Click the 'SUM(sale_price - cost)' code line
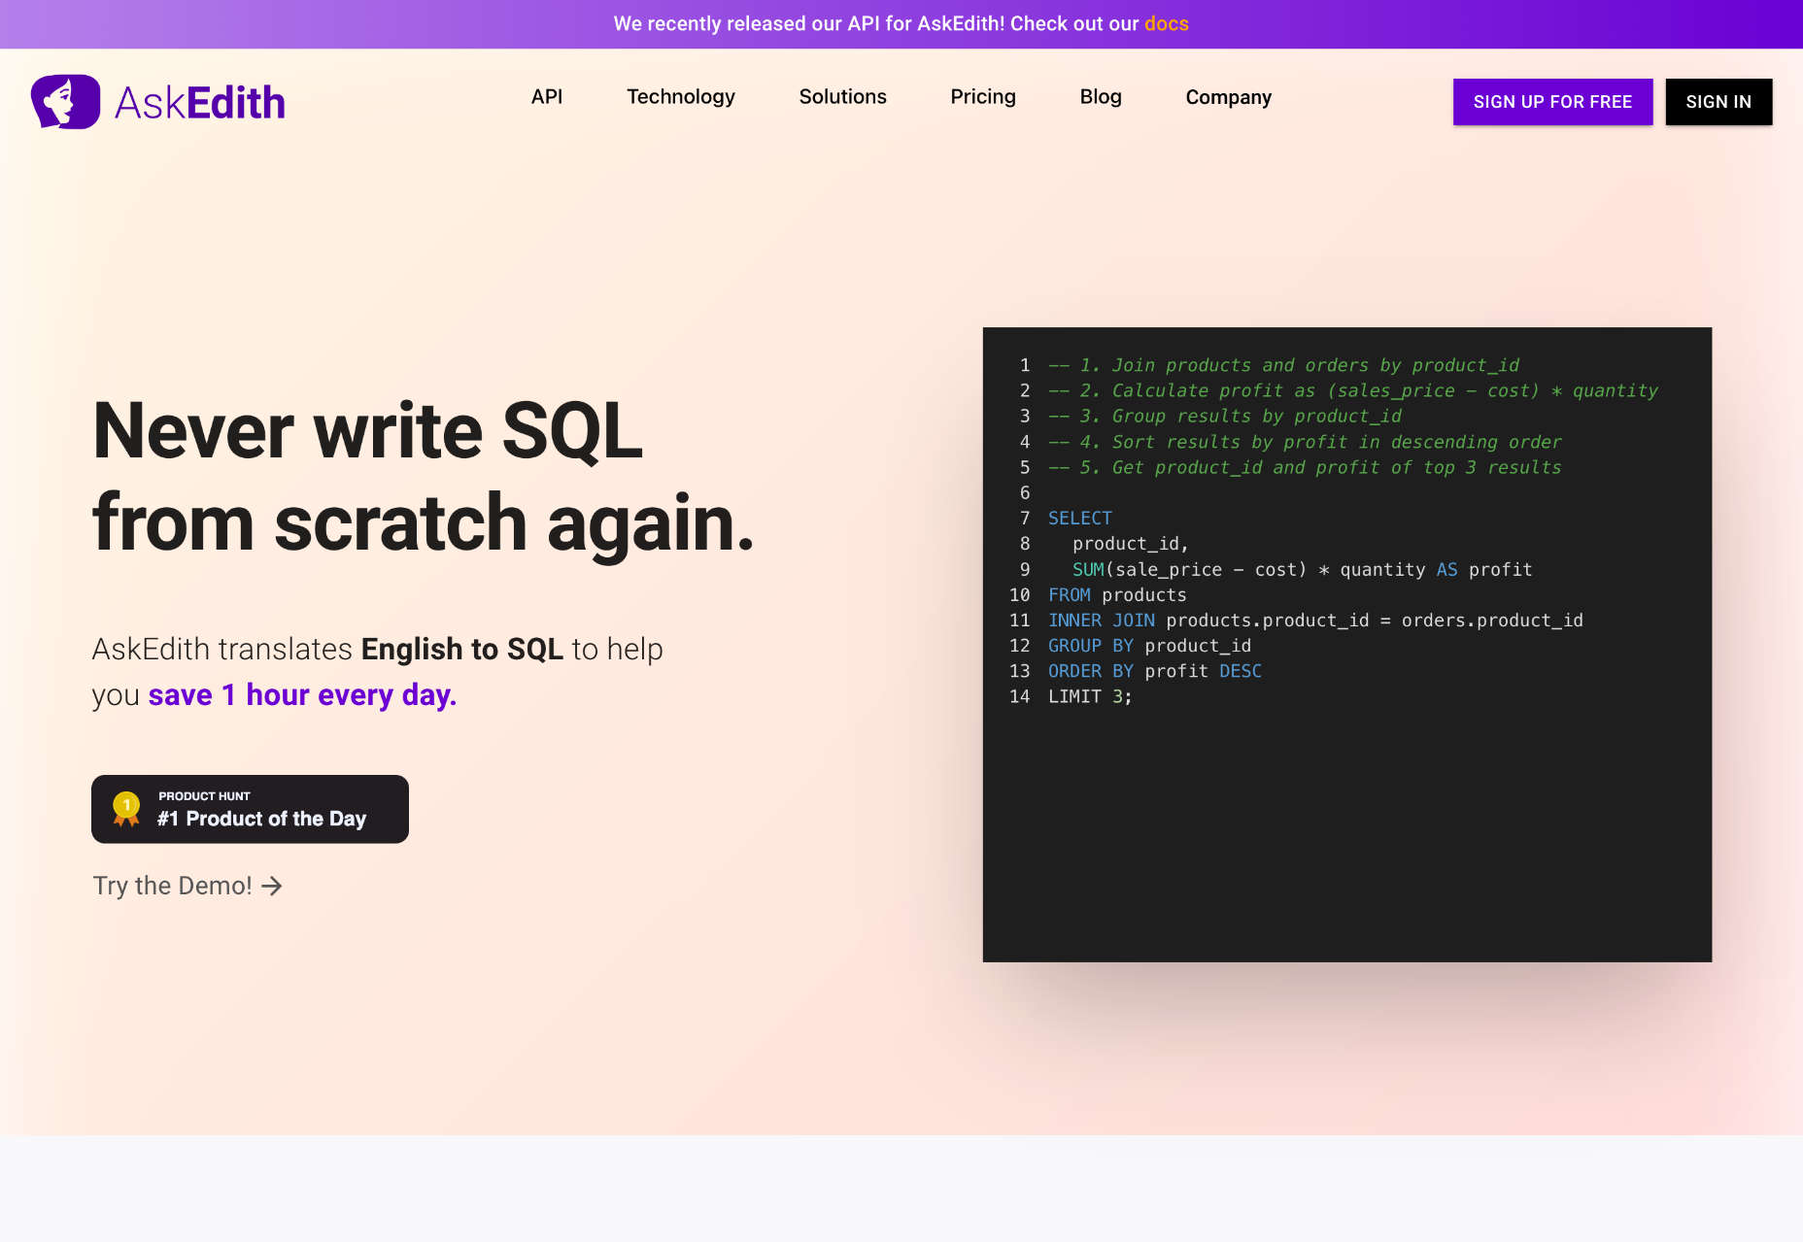The width and height of the screenshot is (1803, 1242). tap(1302, 570)
